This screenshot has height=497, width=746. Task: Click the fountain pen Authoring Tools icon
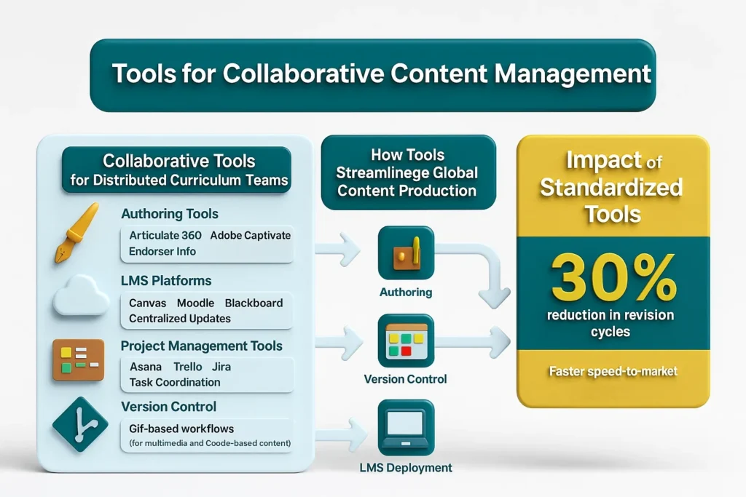point(77,232)
